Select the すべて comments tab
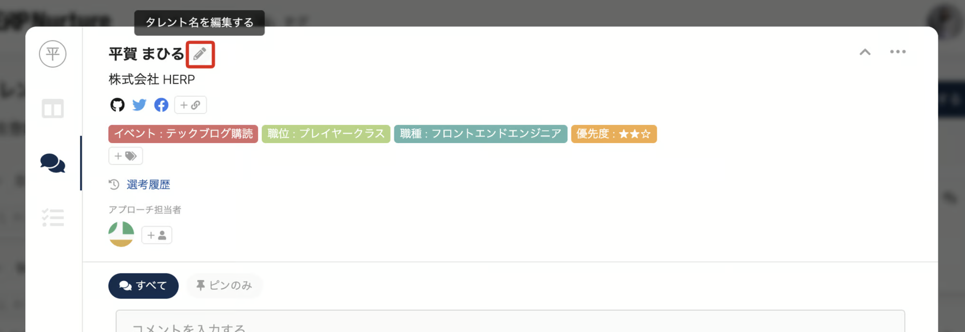The image size is (965, 332). click(x=143, y=286)
